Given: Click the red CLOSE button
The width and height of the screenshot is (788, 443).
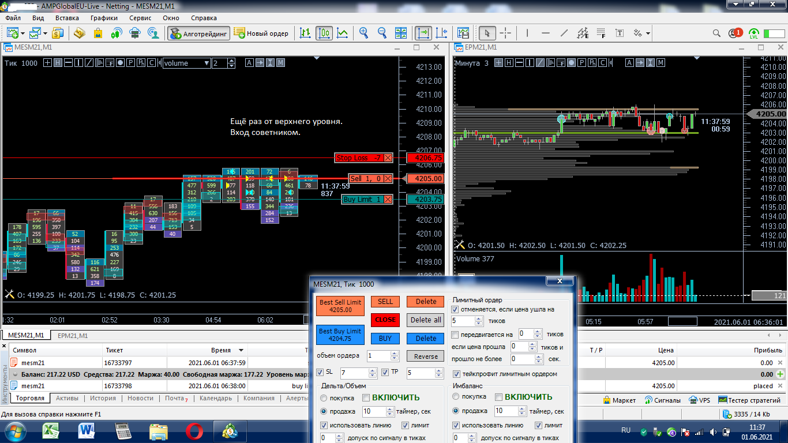Looking at the screenshot, I should 385,320.
